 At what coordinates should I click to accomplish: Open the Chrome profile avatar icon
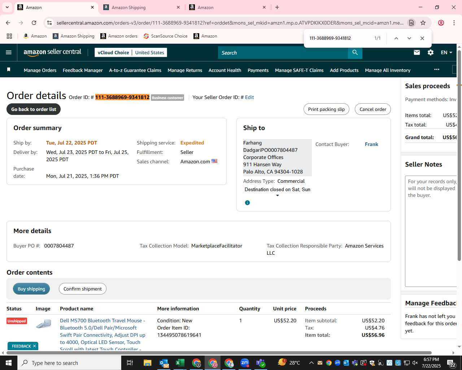click(441, 23)
